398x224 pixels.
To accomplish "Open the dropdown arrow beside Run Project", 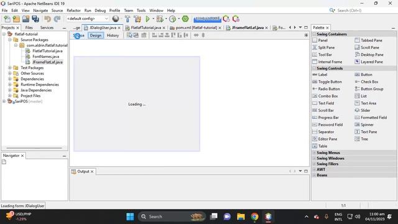I will [x=154, y=19].
